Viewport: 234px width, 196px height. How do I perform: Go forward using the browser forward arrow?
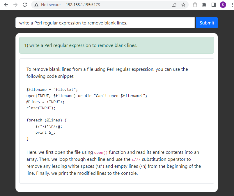pyautogui.click(x=15, y=5)
